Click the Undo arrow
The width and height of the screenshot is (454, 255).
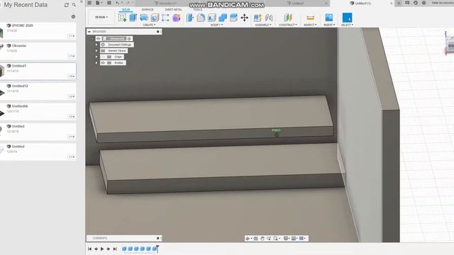pyautogui.click(x=118, y=3)
